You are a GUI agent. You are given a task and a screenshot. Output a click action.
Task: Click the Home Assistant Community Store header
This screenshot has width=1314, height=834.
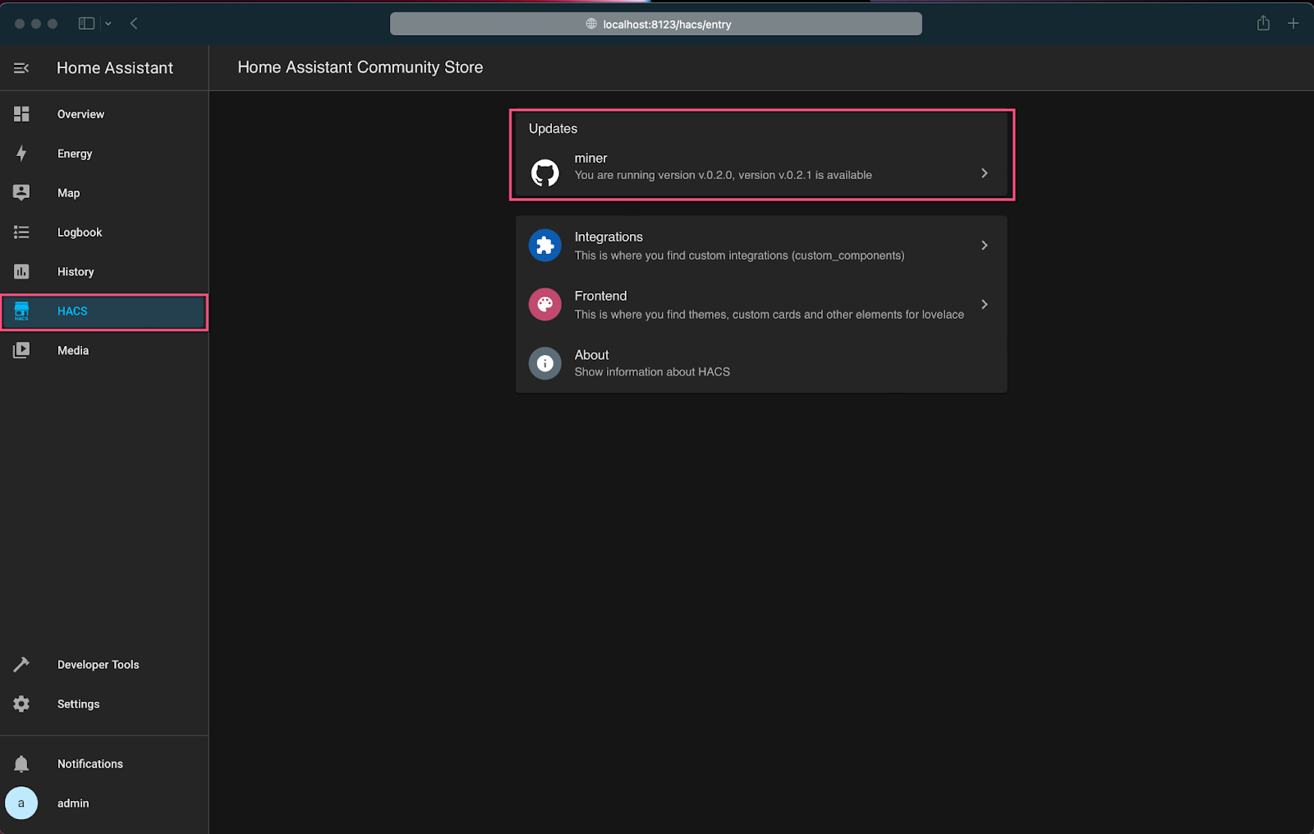click(361, 67)
